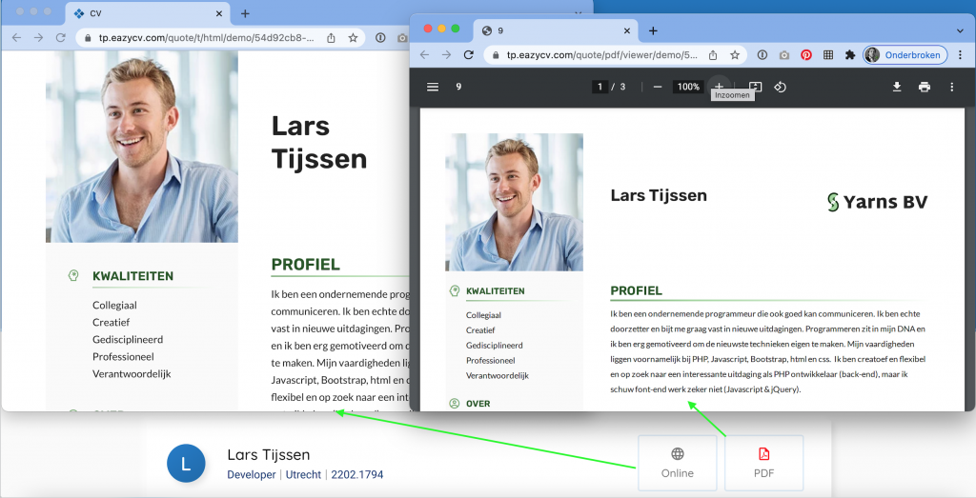
Task: Print the PDF document
Action: pos(924,87)
